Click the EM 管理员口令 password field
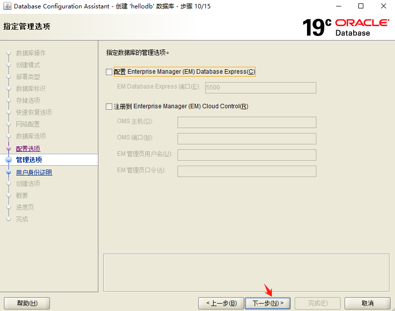This screenshot has width=395, height=311. point(247,171)
